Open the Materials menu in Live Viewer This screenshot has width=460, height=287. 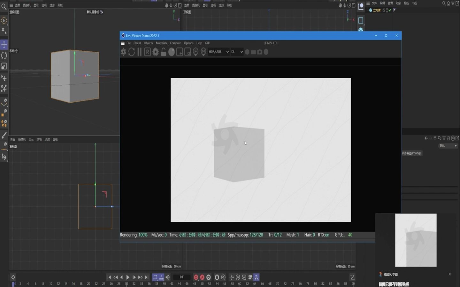coord(161,43)
